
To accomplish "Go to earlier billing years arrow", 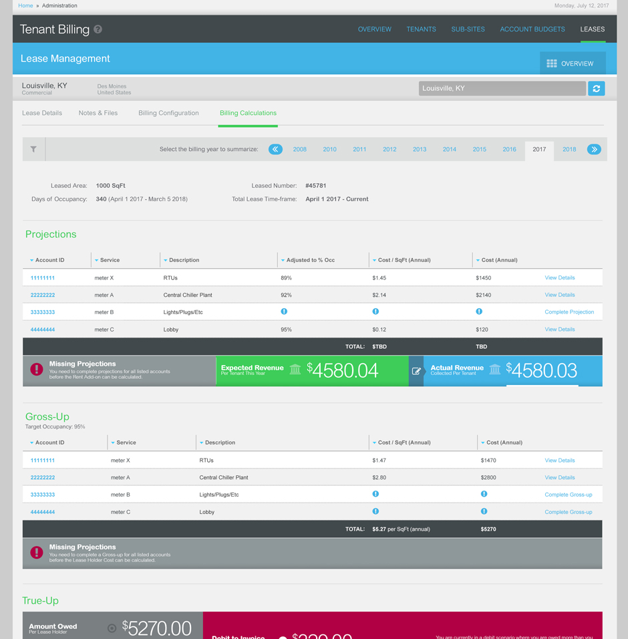I will coord(275,149).
